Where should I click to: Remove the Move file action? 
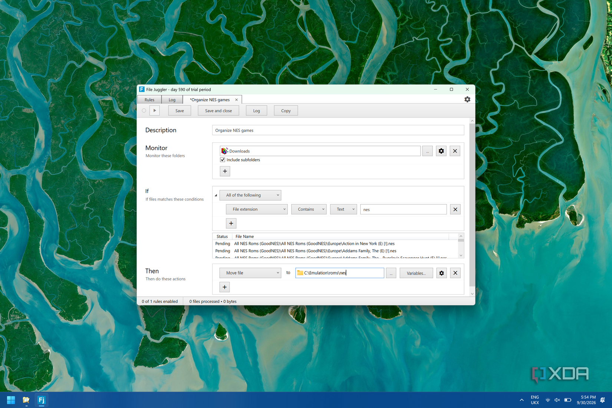point(455,273)
